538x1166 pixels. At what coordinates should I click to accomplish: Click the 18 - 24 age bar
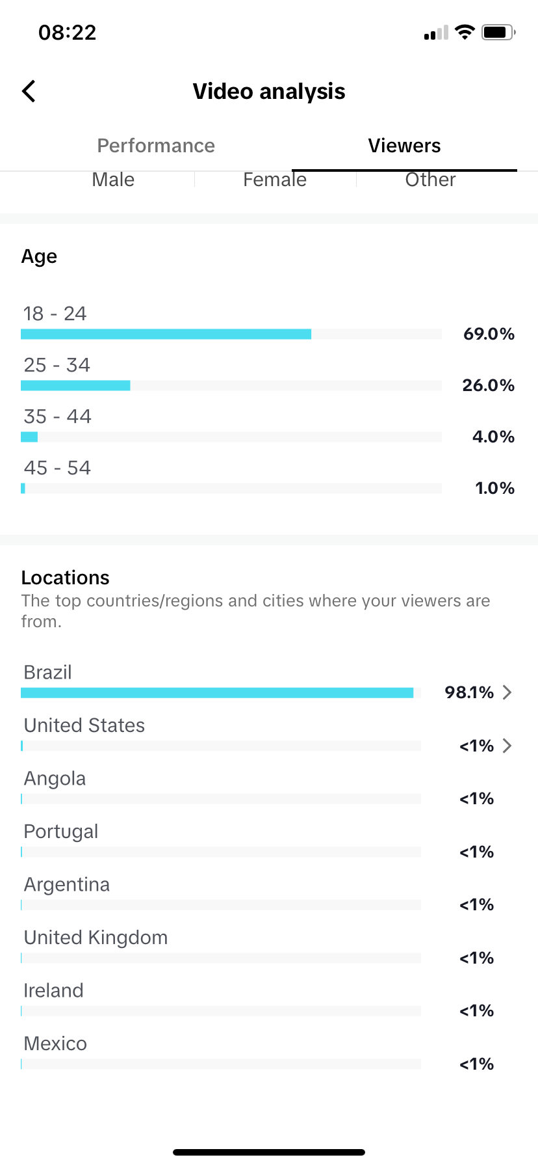(231, 334)
